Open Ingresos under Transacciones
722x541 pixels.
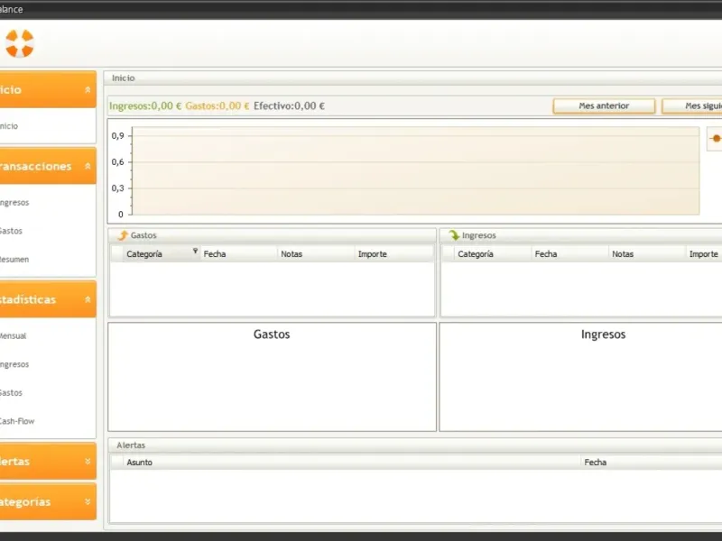coord(14,202)
